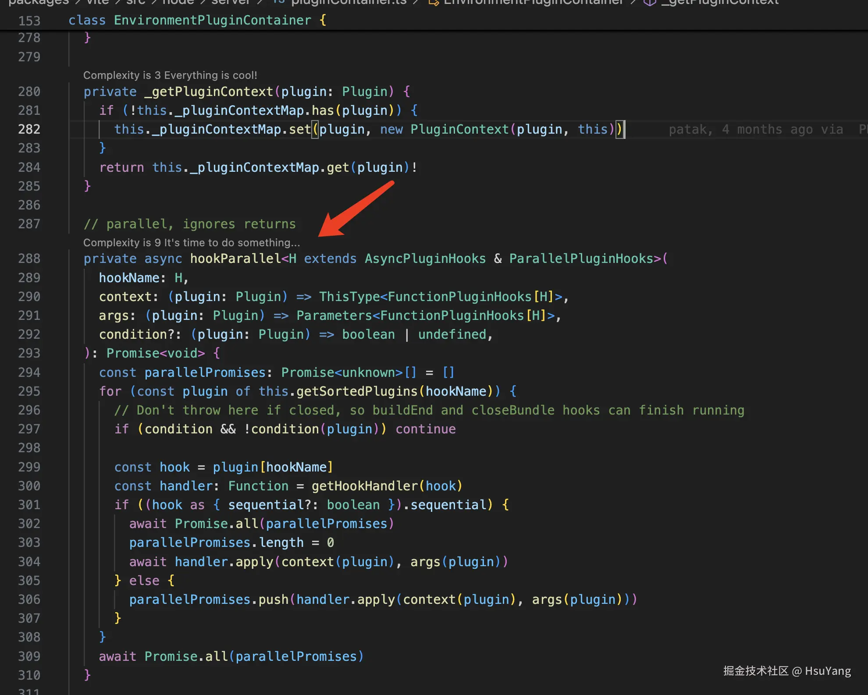Screen dimensions: 868x695
Task: Click the AsyncPluginHooks type reference
Action: (425, 259)
